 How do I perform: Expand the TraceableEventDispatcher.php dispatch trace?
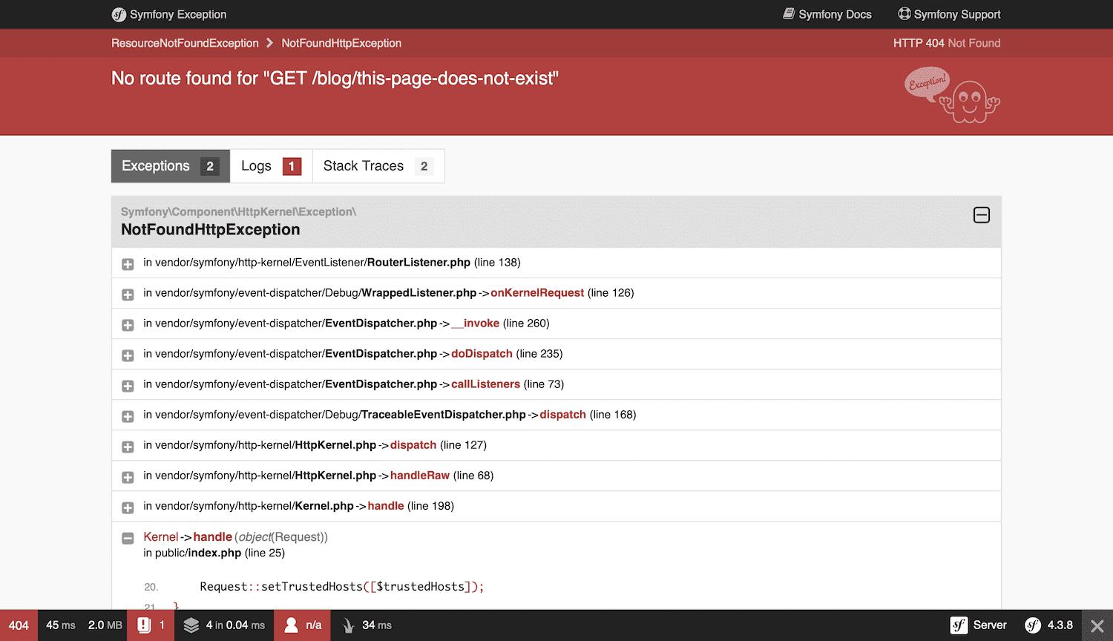point(128,416)
